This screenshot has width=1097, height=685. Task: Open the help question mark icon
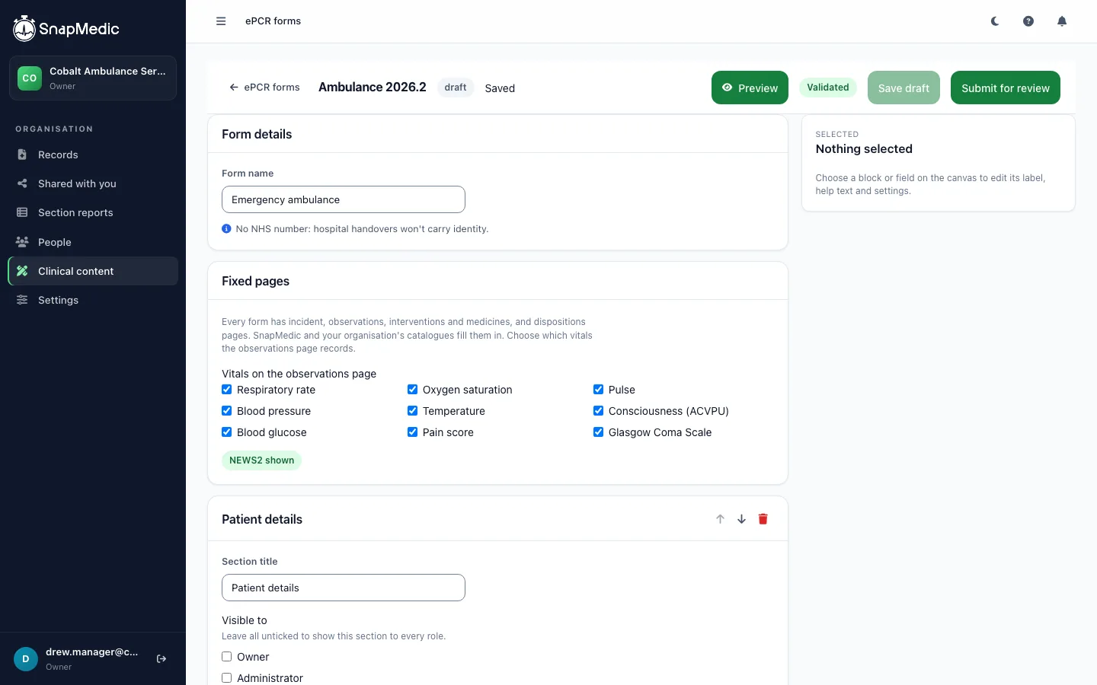point(1028,21)
